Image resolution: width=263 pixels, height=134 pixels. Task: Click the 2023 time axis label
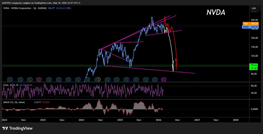click(43, 120)
